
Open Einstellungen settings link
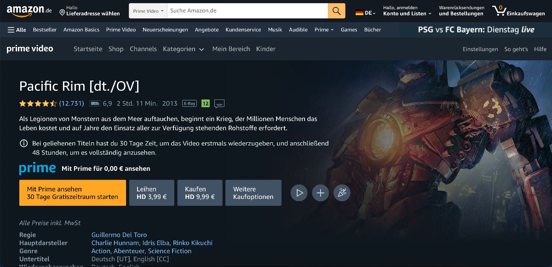pos(480,49)
